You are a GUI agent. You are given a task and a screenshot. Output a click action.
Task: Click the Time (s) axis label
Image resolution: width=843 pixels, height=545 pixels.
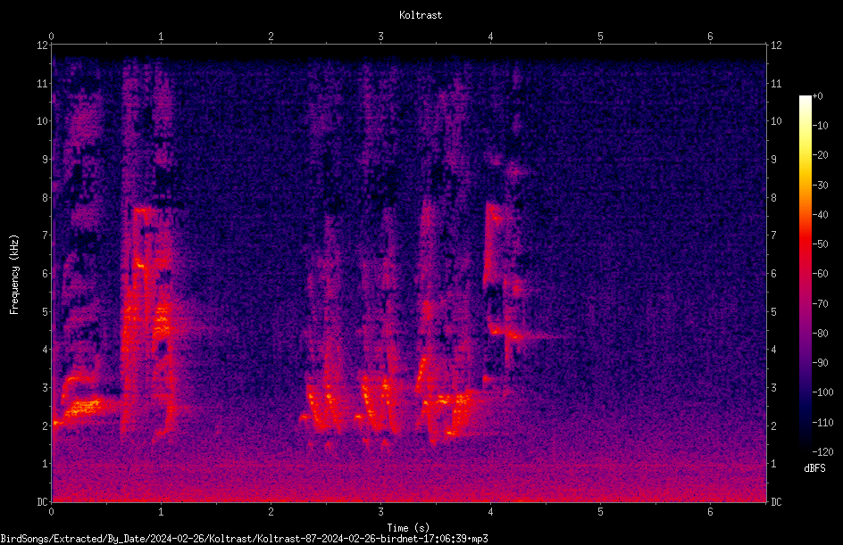408,528
